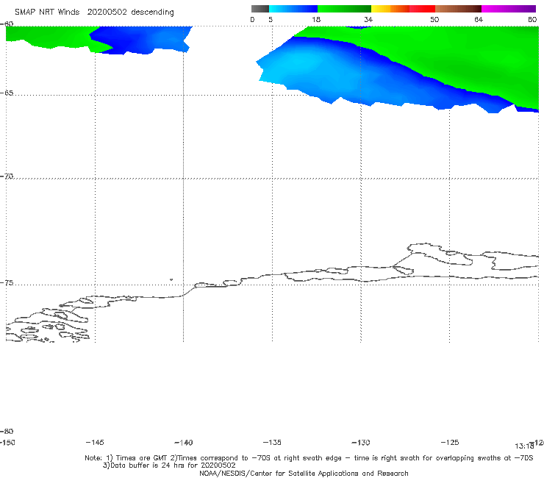This screenshot has width=544, height=478.
Task: Click the colorbar label '34'
Action: coord(368,20)
